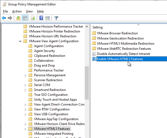Expand the Serial COM node
Screen dimensions: 167x138
coord(25,85)
